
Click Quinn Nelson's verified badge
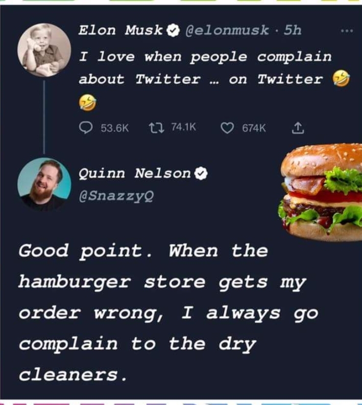pyautogui.click(x=201, y=173)
